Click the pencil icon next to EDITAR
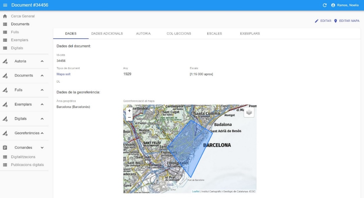 click(x=317, y=21)
